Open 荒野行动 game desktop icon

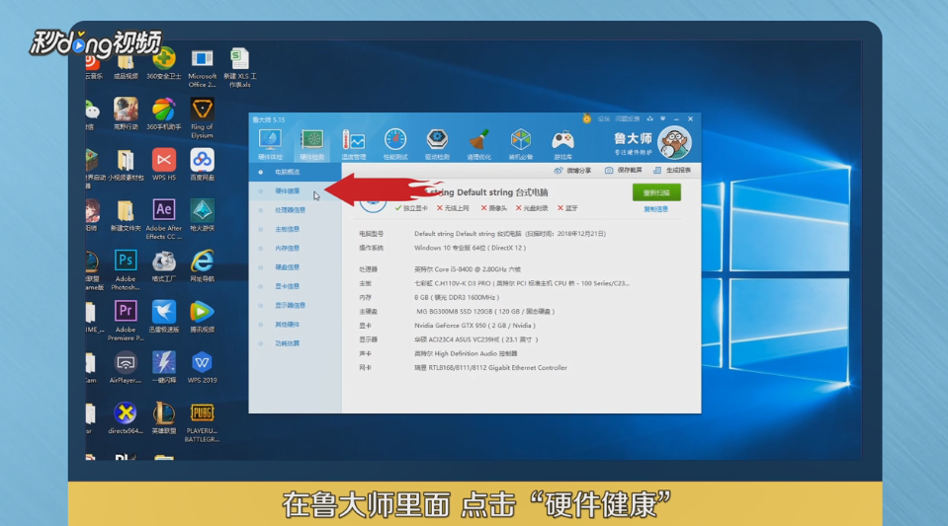tap(126, 114)
